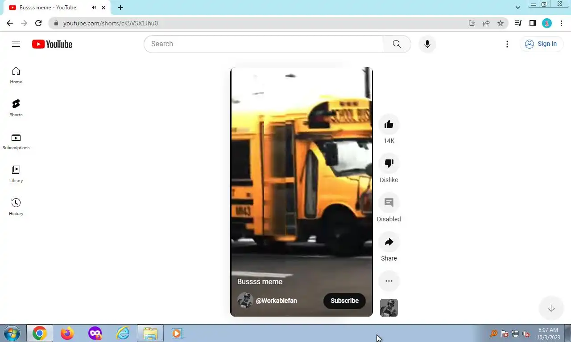Open Library in the sidebar
The width and height of the screenshot is (571, 342).
tap(16, 174)
